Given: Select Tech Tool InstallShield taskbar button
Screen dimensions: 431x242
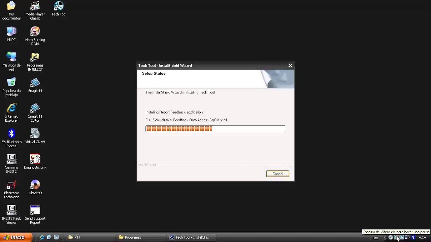Looking at the screenshot, I should pyautogui.click(x=191, y=237).
